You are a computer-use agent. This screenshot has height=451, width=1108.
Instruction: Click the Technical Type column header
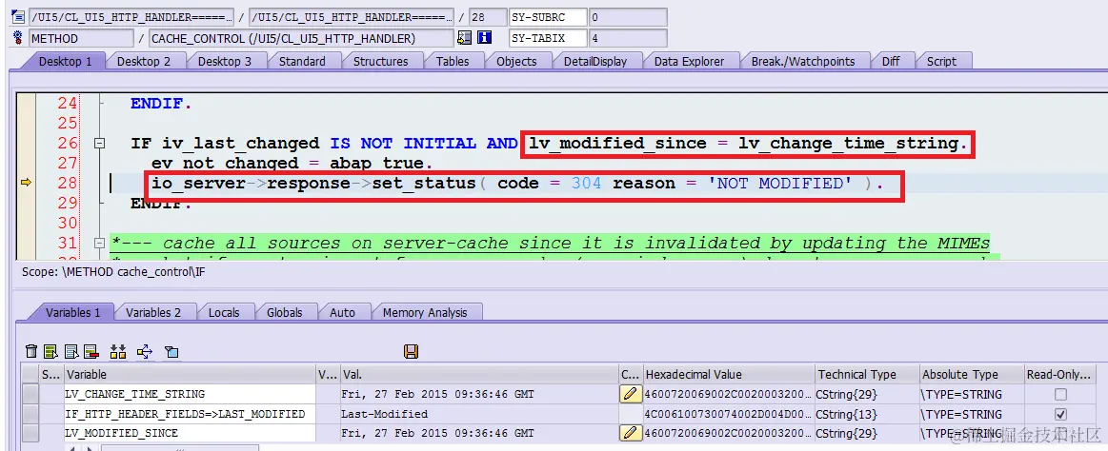pos(866,374)
